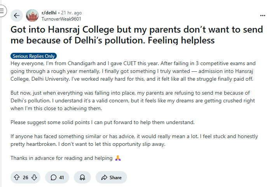
Task: Select the Serious Replies Only flair
Action: click(33, 56)
